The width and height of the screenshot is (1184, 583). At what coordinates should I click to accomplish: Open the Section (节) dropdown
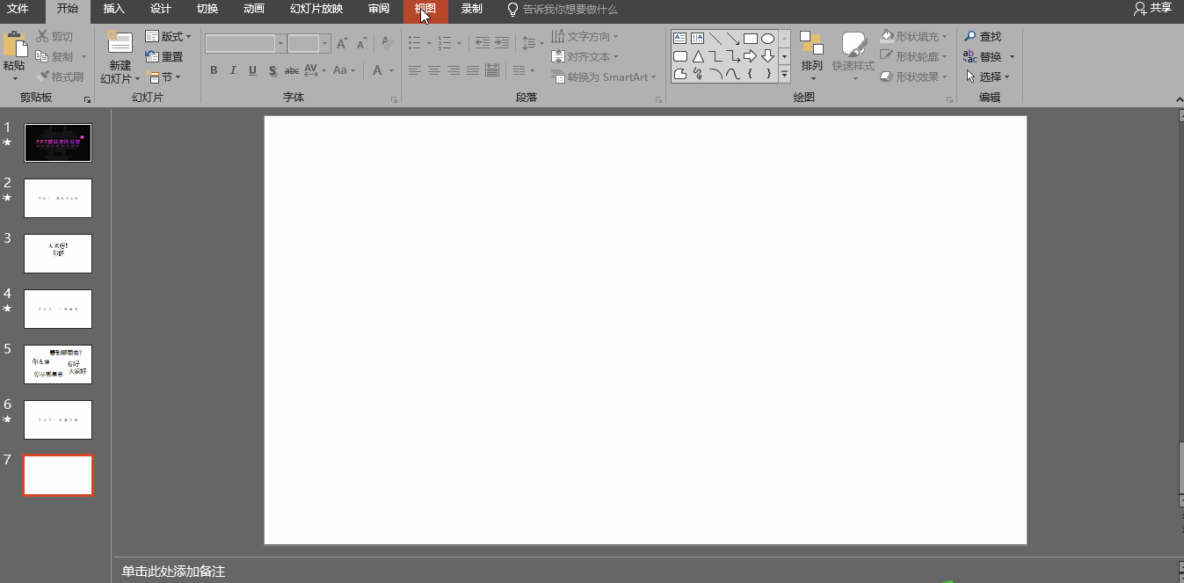coord(163,77)
